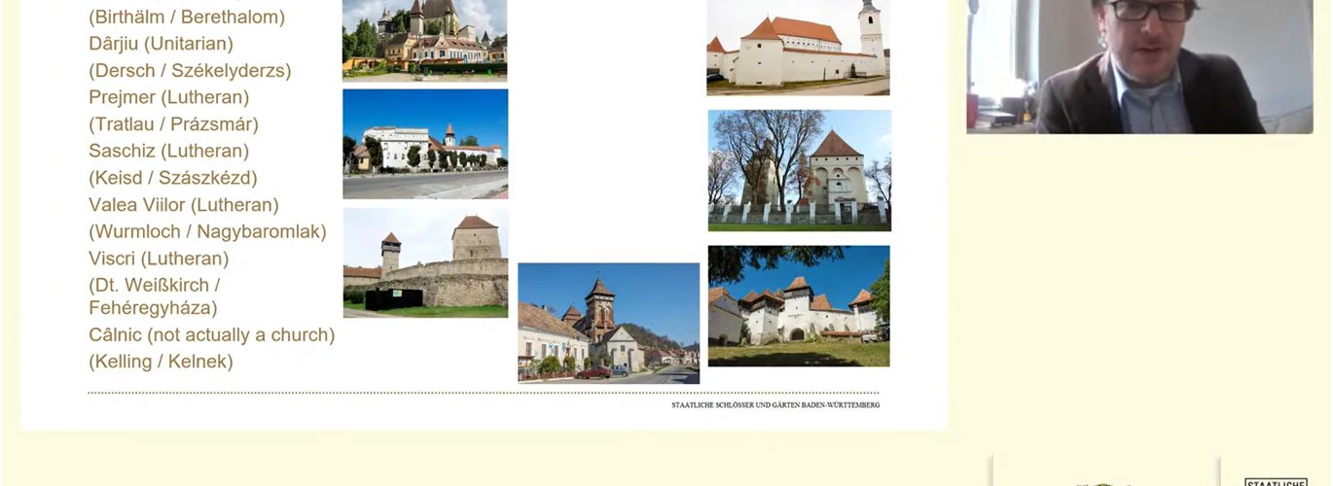Select 'Câlnic (not actually a church)' text

(x=211, y=334)
